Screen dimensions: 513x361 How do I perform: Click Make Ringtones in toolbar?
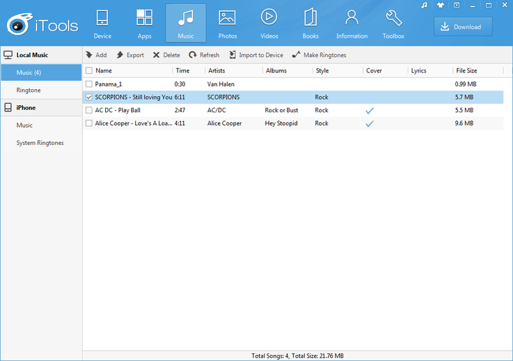319,55
